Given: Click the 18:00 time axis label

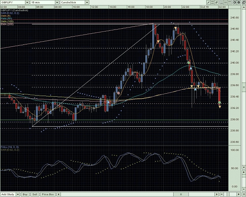Looking at the screenshot, I should [x=149, y=7].
